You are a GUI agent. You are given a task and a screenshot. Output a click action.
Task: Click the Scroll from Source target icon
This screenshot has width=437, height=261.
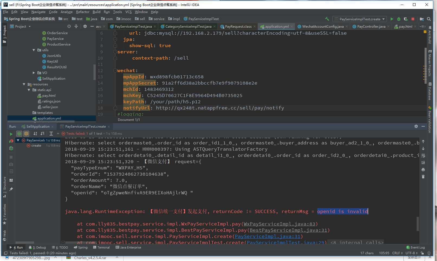pos(69,26)
